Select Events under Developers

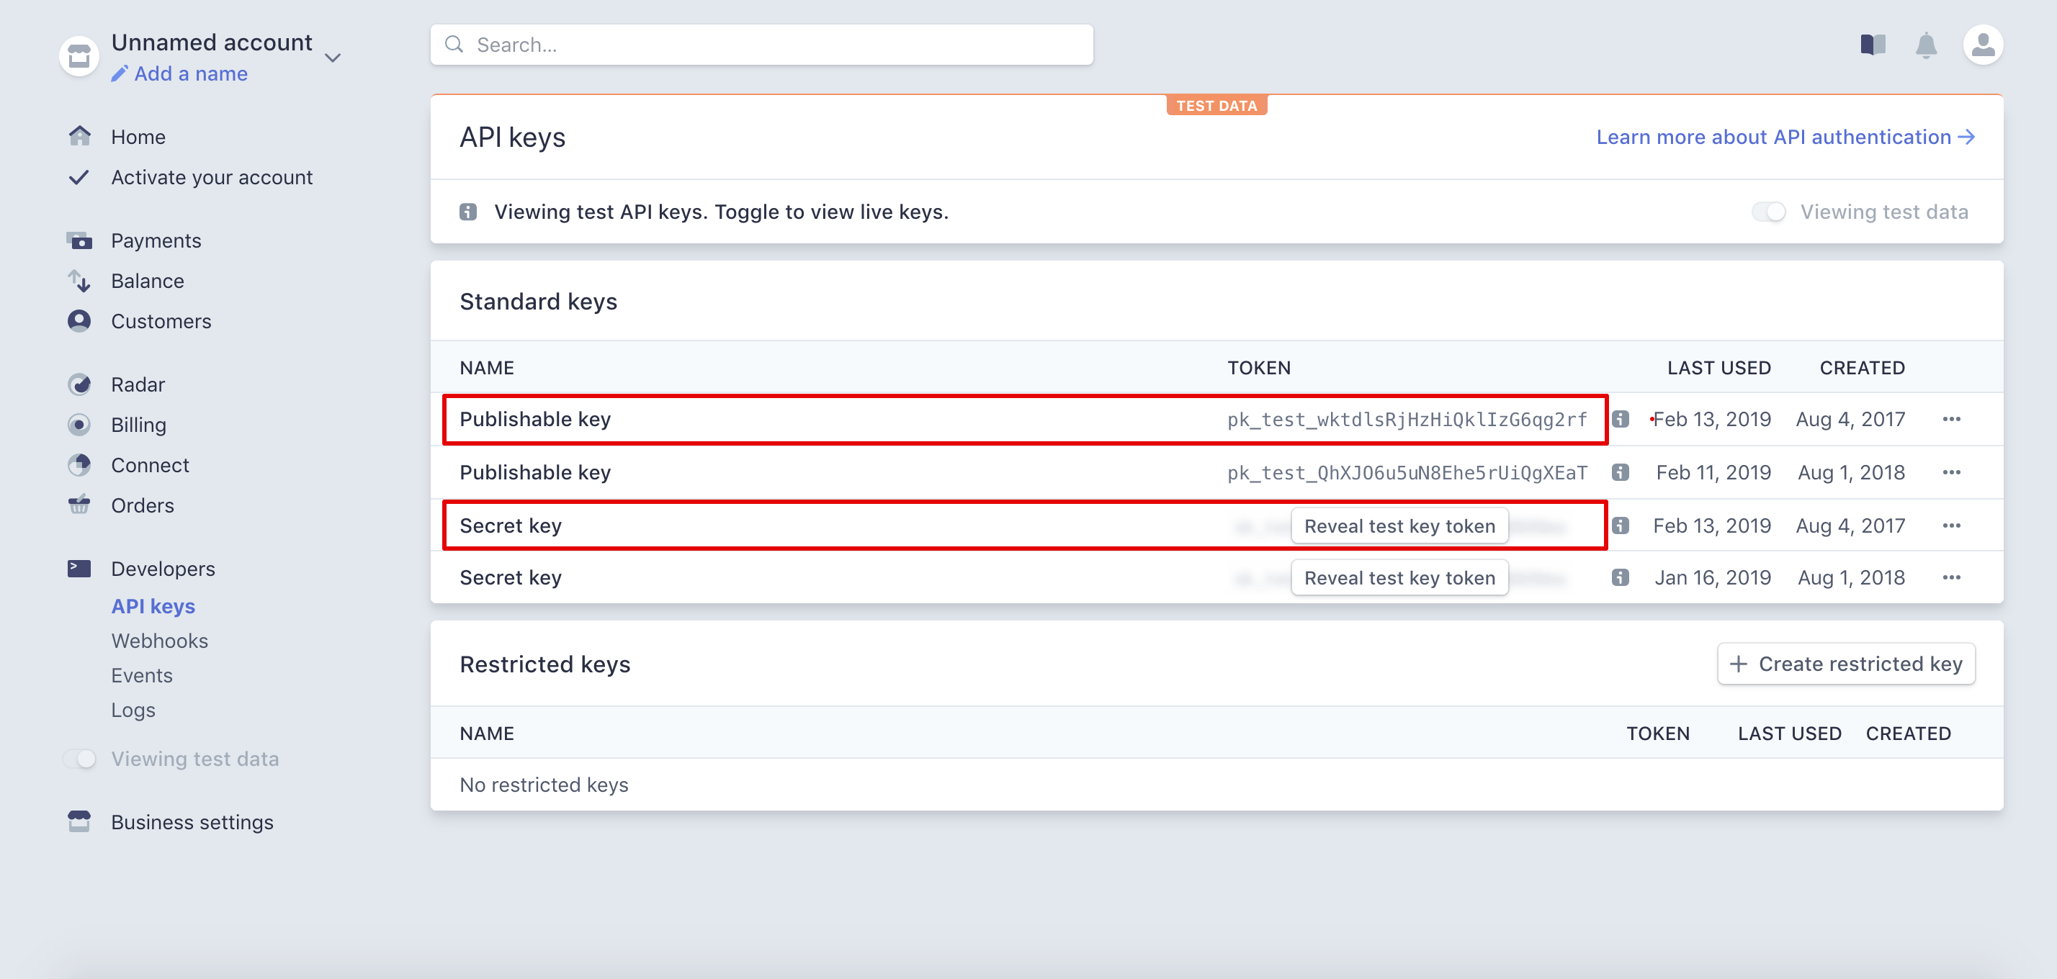point(141,675)
